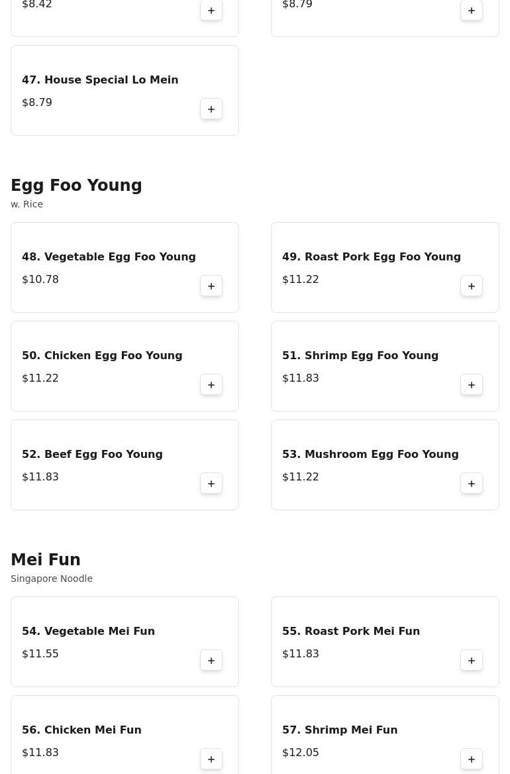The width and height of the screenshot is (510, 774).
Task: Click the Mei Fun section heading
Action: pos(46,560)
